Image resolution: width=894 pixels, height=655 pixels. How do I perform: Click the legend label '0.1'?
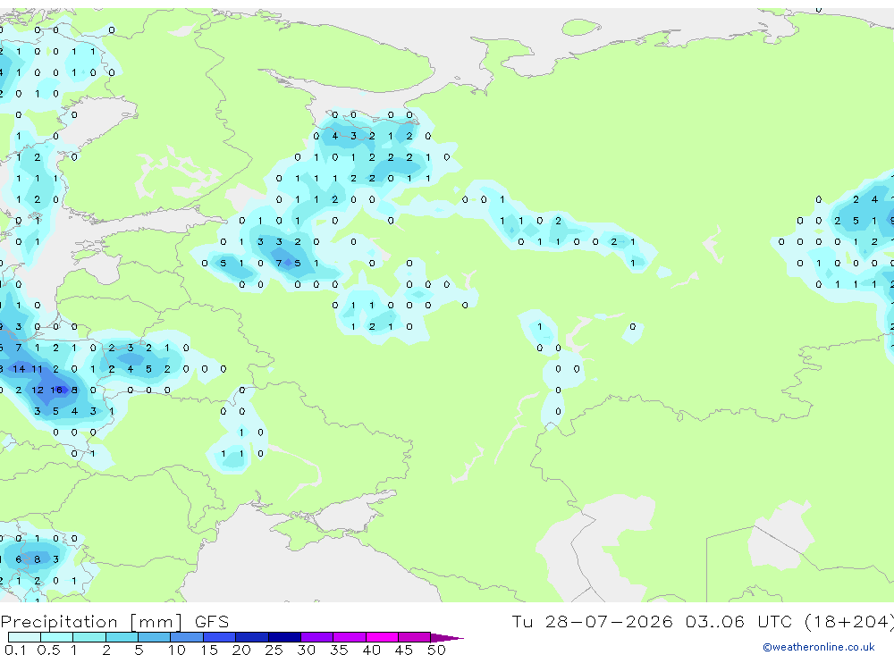15,650
